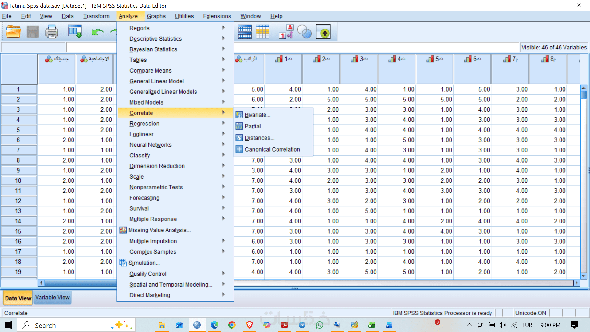Toggle the Value Labels icon
Image resolution: width=590 pixels, height=332 pixels.
286,32
